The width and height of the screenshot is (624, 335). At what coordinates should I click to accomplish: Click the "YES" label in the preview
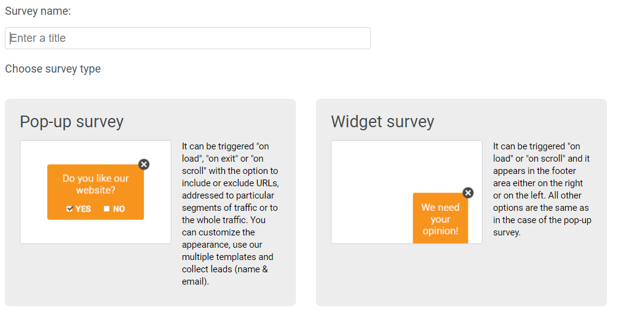tap(83, 209)
